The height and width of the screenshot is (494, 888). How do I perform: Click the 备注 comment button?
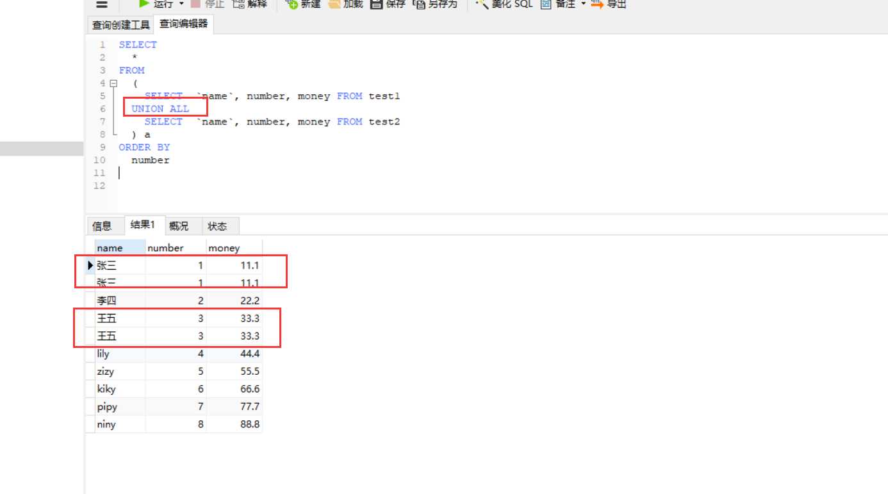[558, 4]
